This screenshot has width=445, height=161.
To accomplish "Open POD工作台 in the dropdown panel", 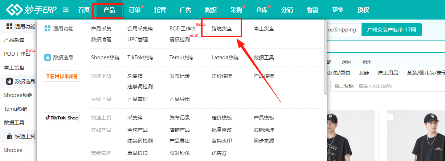I will point(183,29).
